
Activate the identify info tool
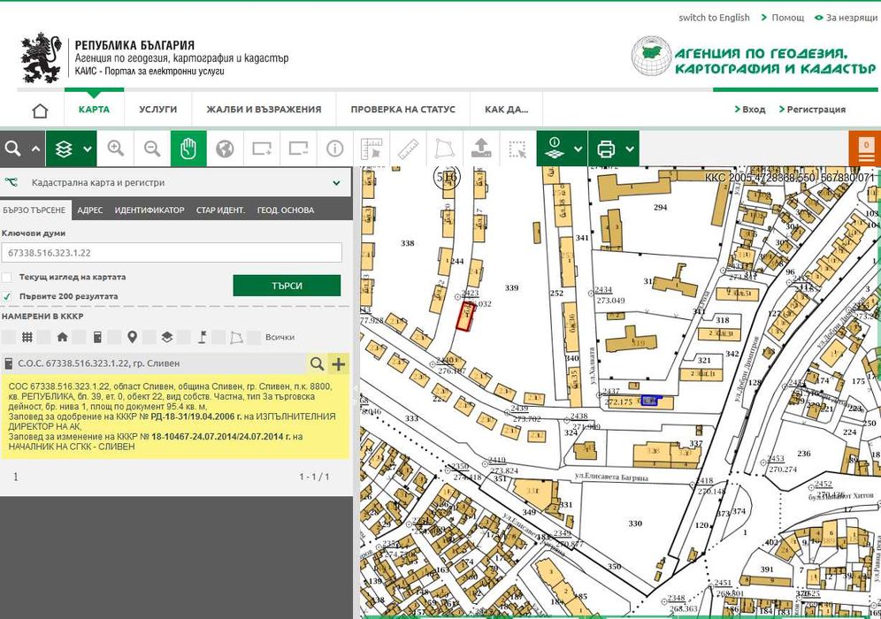pyautogui.click(x=334, y=149)
